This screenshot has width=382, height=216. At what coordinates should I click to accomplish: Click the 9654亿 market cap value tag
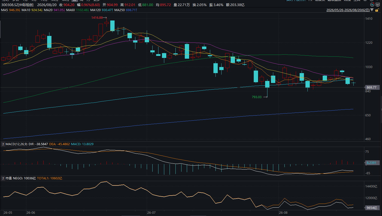pos(372,208)
